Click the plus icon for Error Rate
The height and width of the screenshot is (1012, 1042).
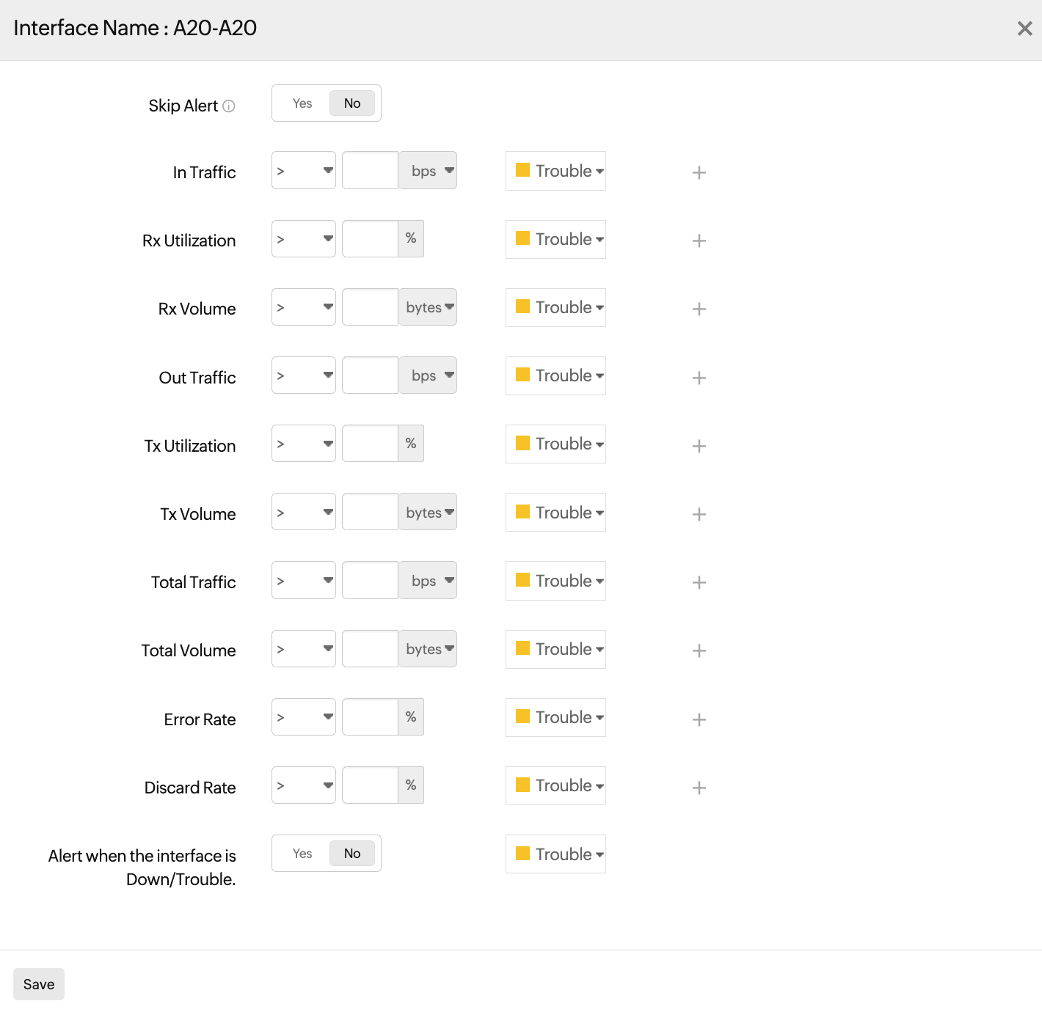click(x=699, y=719)
